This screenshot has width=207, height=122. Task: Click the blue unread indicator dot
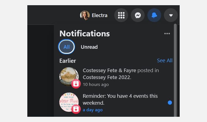[170, 102]
